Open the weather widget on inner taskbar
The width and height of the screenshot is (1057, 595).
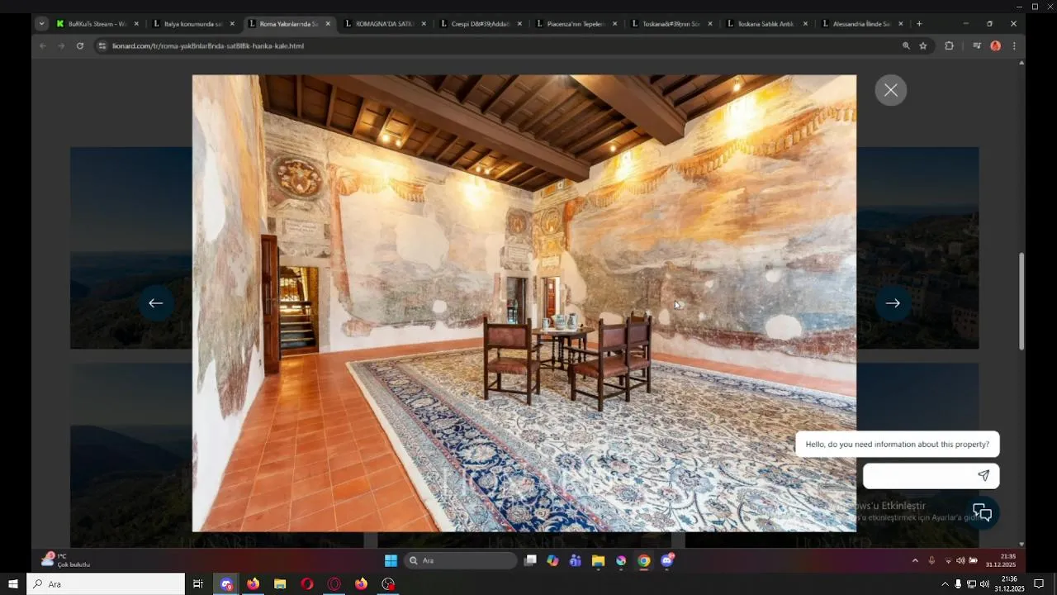[x=66, y=560]
